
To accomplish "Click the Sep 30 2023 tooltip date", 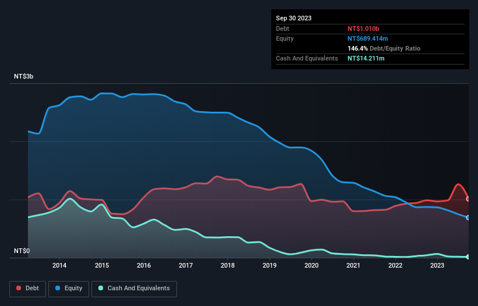I will [293, 18].
